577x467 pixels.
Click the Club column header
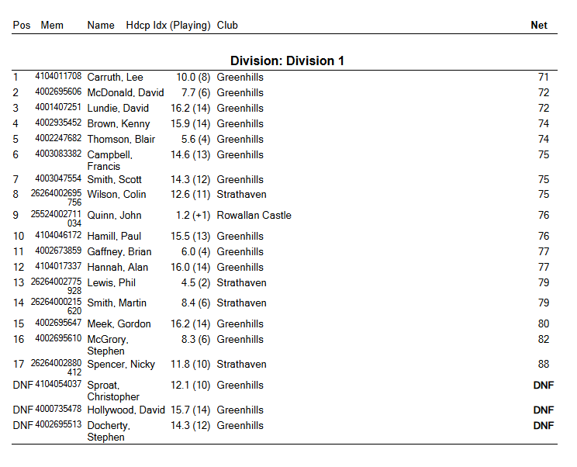click(x=227, y=25)
